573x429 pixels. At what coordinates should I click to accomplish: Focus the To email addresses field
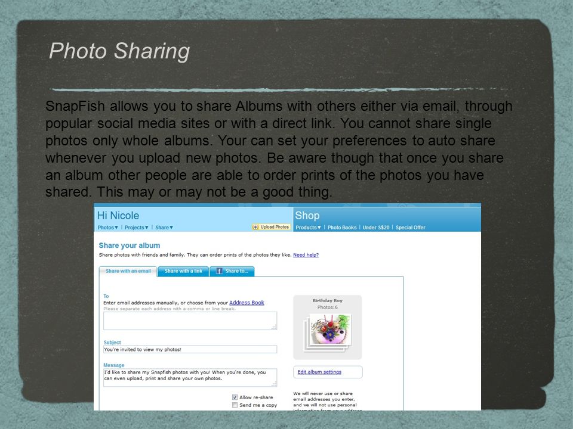(190, 321)
